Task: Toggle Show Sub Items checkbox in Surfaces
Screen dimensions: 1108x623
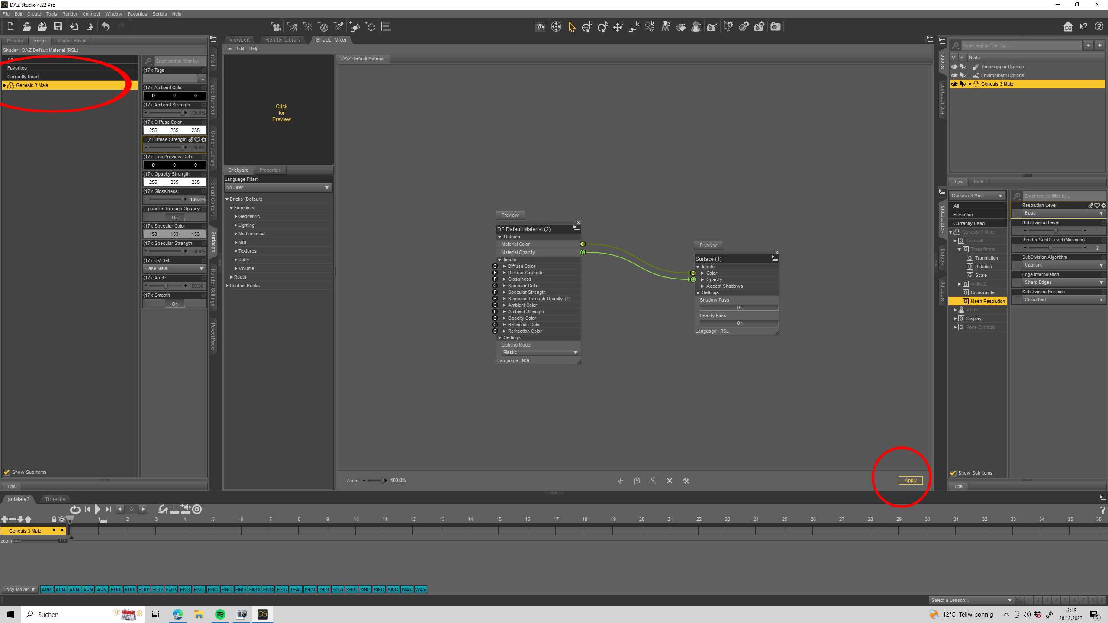Action: 7,472
